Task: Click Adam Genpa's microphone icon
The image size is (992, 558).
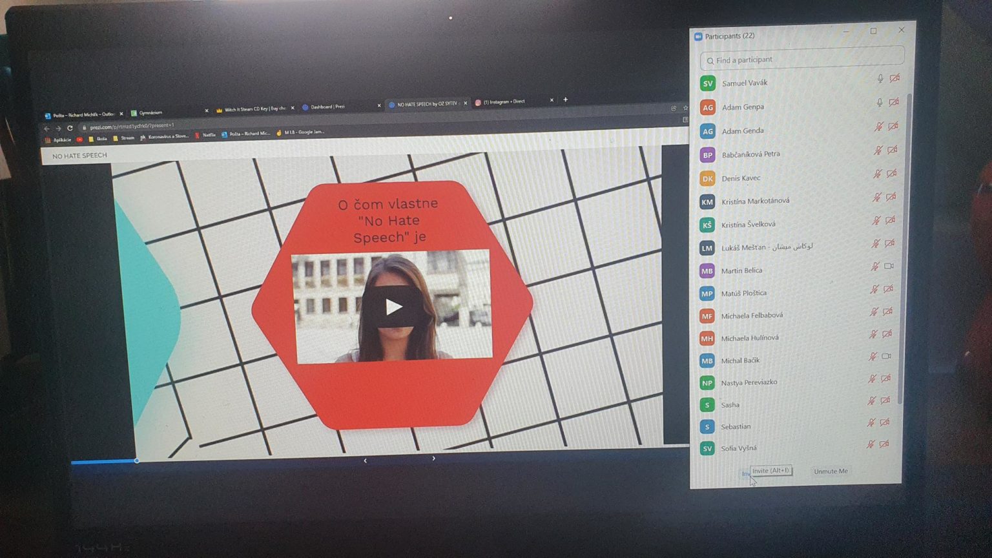Action: tap(879, 103)
